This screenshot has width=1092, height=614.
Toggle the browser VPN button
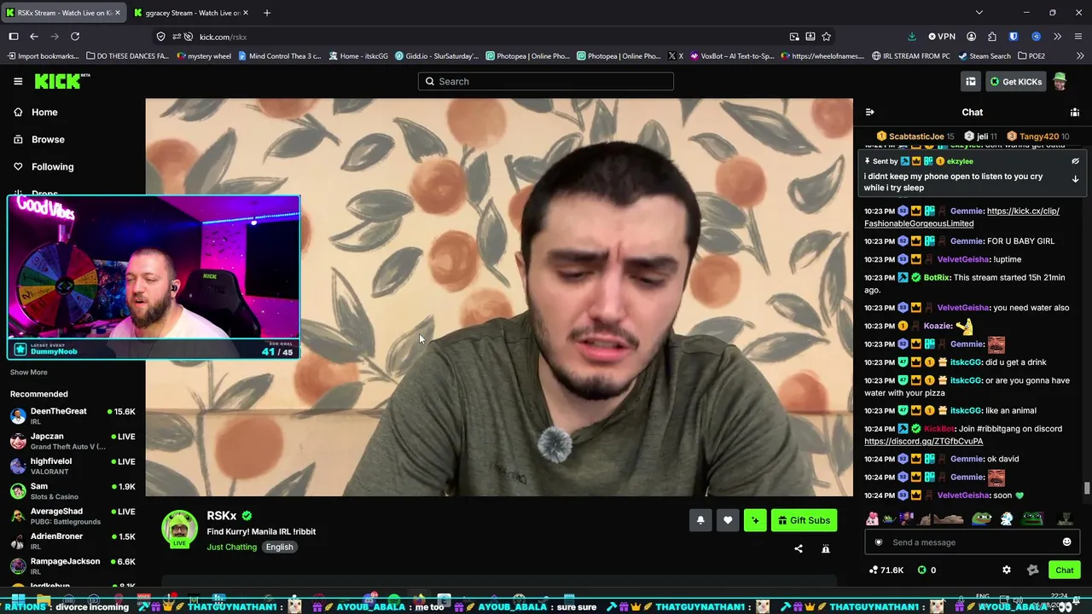pyautogui.click(x=941, y=37)
